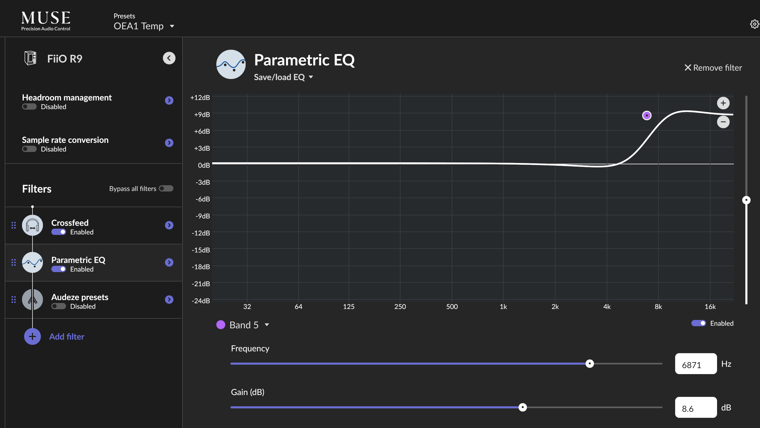The width and height of the screenshot is (760, 428).
Task: Toggle Bypass all filters switch
Action: [166, 189]
